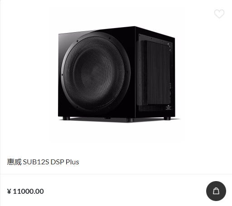Click the "SUB12S" model number text
Viewport: 232px width, 206px height.
[x=36, y=162]
